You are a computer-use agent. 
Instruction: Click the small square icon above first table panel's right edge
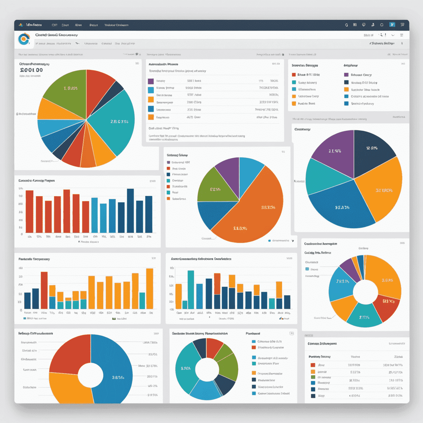coord(283,55)
